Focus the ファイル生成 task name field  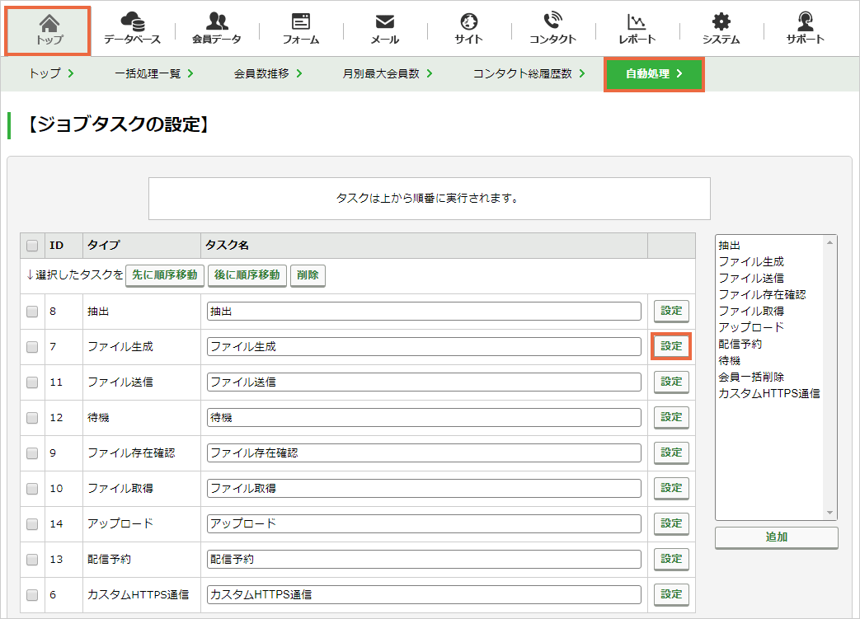[424, 346]
